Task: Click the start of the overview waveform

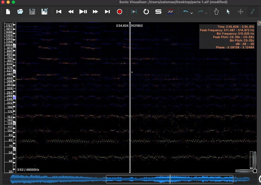Action: point(11,179)
